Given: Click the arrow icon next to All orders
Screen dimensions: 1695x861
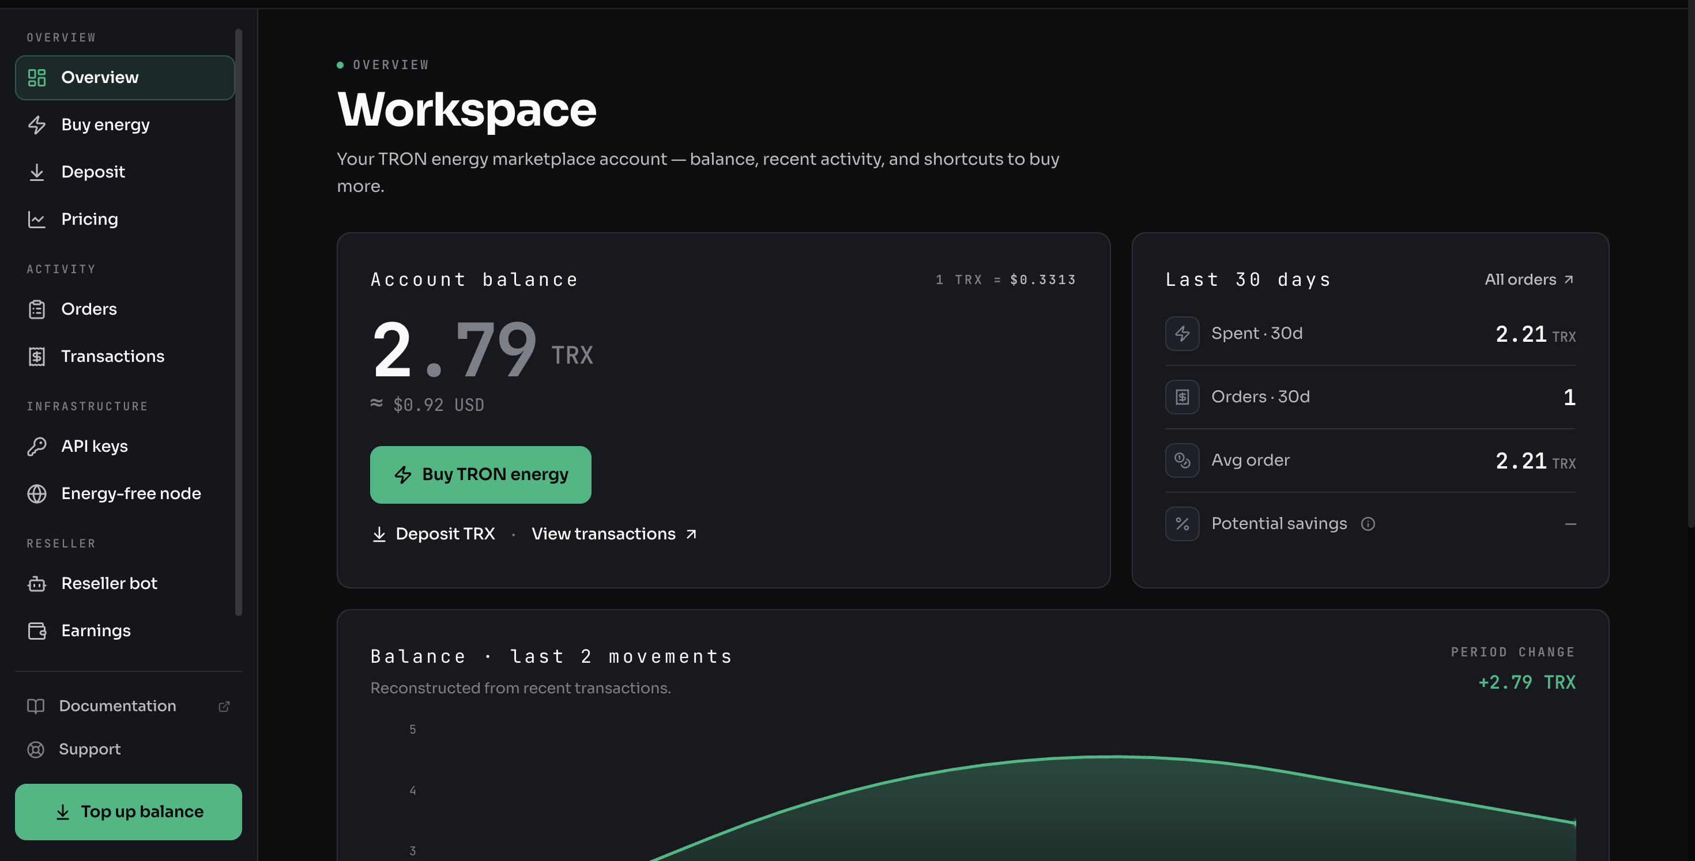Looking at the screenshot, I should (x=1569, y=280).
